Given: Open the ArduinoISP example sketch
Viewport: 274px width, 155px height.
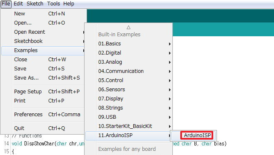Looking at the screenshot, I should pos(197,135).
